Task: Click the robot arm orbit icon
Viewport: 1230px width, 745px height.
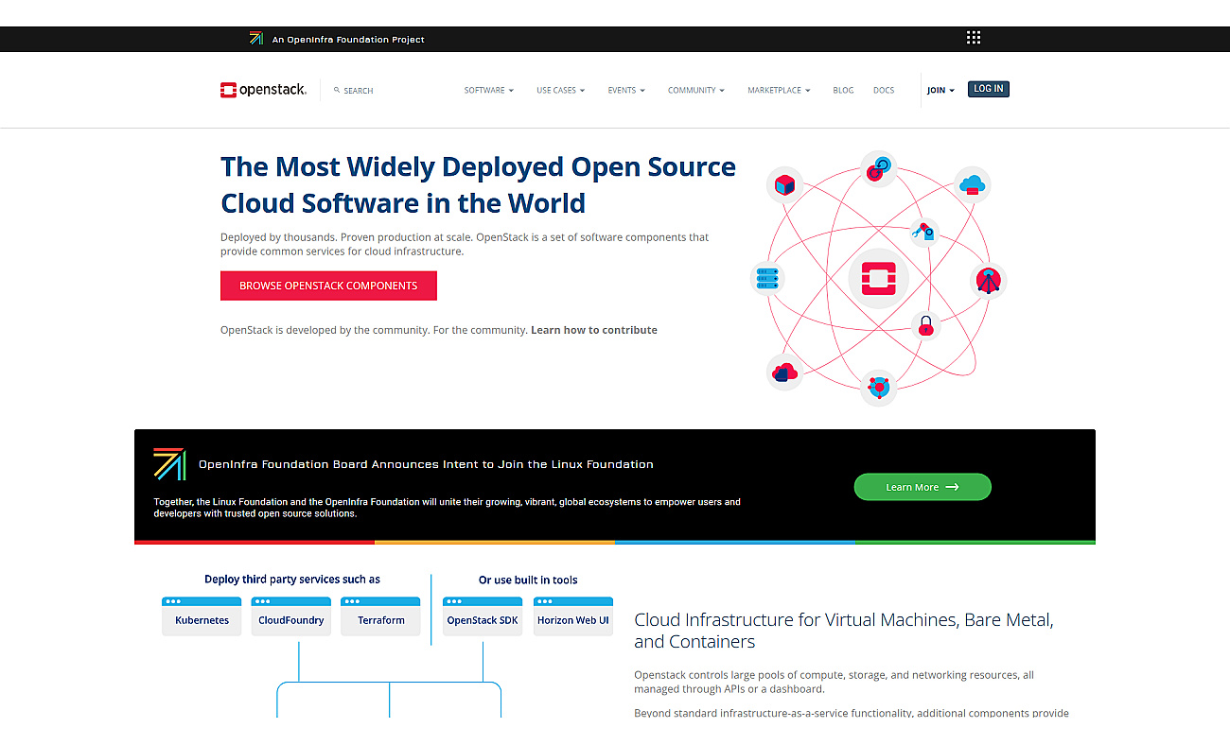Action: (924, 232)
